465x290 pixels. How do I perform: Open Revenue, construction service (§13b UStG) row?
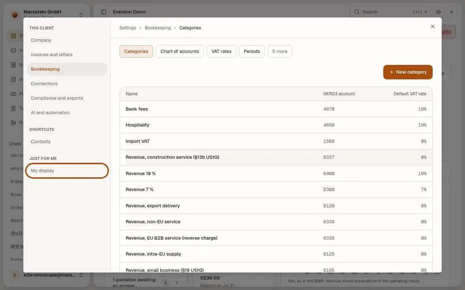[x=276, y=157]
